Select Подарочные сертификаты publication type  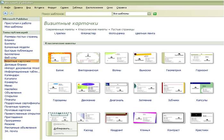pos(22,103)
